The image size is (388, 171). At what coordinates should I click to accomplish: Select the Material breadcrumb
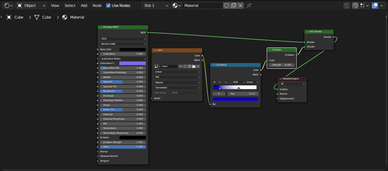pos(73,17)
